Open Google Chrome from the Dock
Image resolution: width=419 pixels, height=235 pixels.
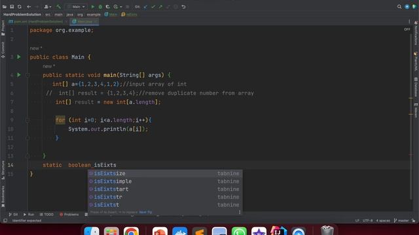[131, 231]
